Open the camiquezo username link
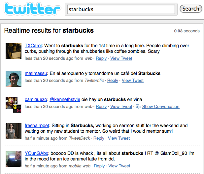This screenshot has height=174, width=204. pos(36,99)
